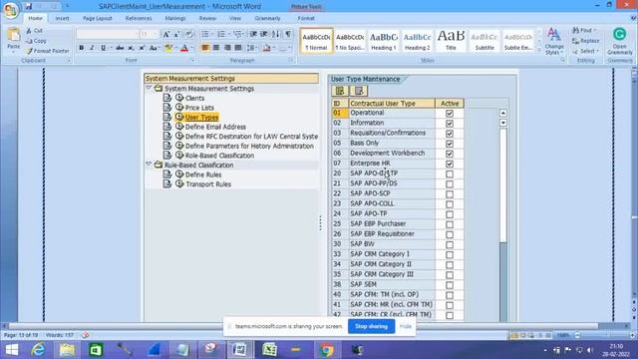This screenshot has width=638, height=359.
Task: Open the Mailings tab
Action: (x=175, y=18)
